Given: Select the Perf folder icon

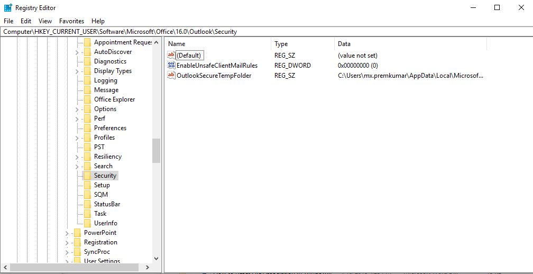Looking at the screenshot, I should [88, 118].
